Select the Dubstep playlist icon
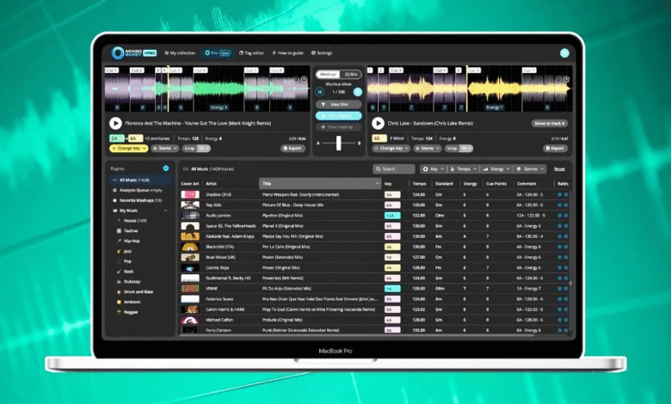The width and height of the screenshot is (671, 404). click(x=119, y=282)
